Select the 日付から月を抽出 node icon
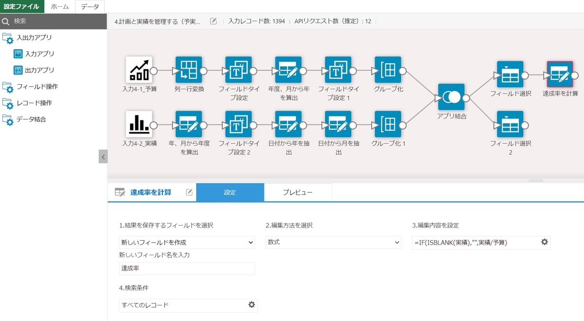The height and width of the screenshot is (321, 584). coord(338,124)
